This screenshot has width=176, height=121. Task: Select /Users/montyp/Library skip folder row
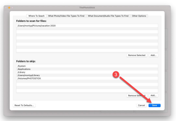(x=87, y=75)
